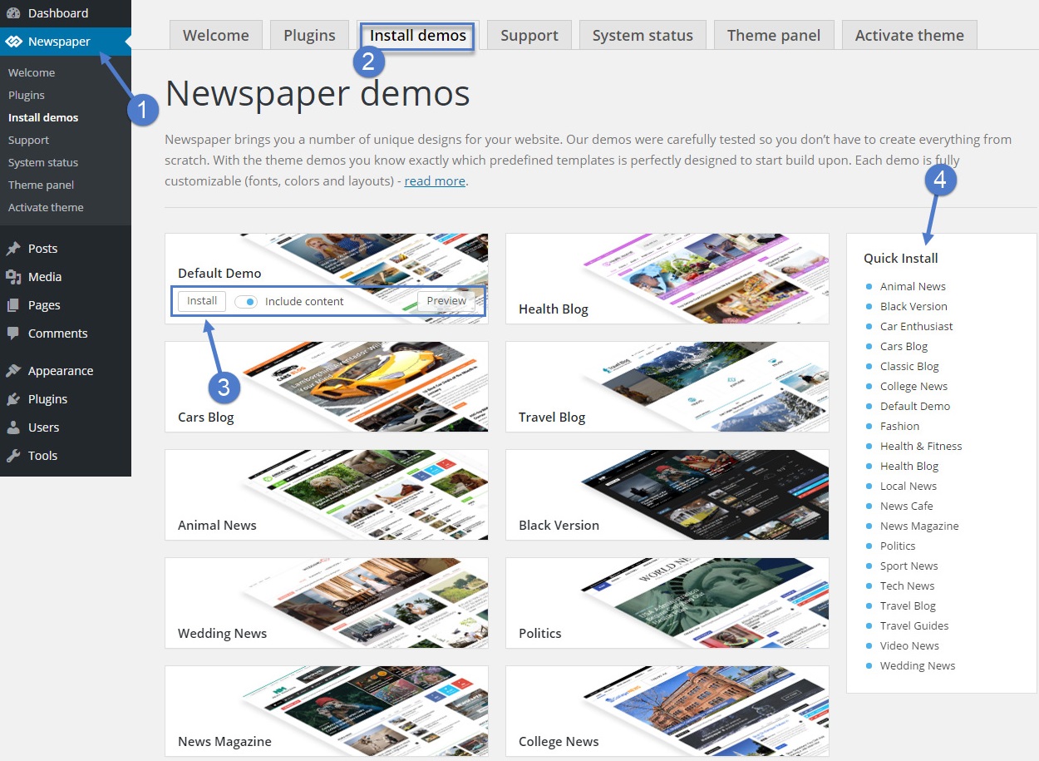Install the Default Demo

point(202,301)
